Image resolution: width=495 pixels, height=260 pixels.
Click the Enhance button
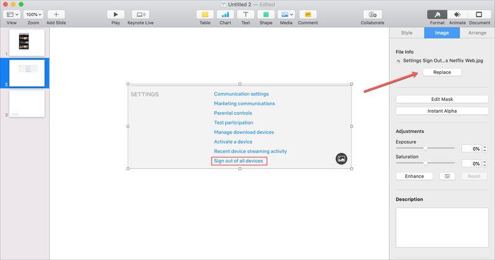click(414, 176)
